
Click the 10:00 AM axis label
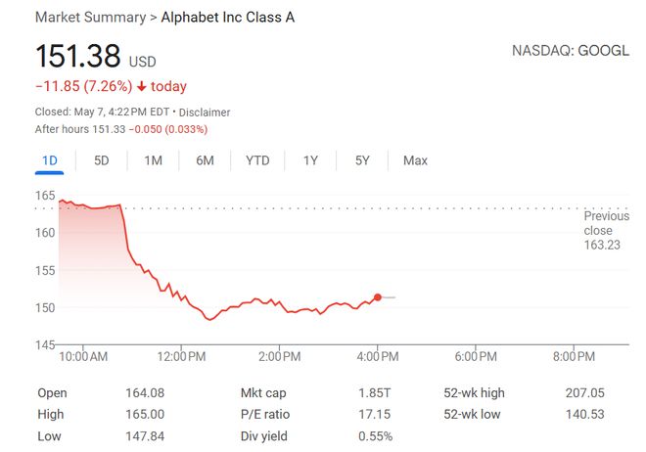[83, 356]
